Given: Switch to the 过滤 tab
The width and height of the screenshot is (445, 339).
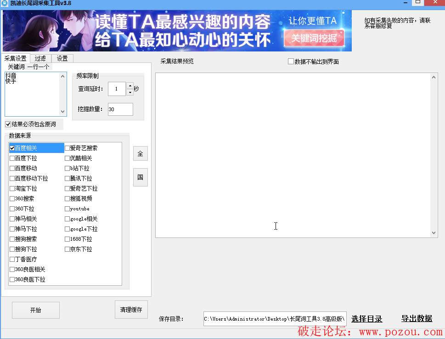Looking at the screenshot, I should pos(40,58).
